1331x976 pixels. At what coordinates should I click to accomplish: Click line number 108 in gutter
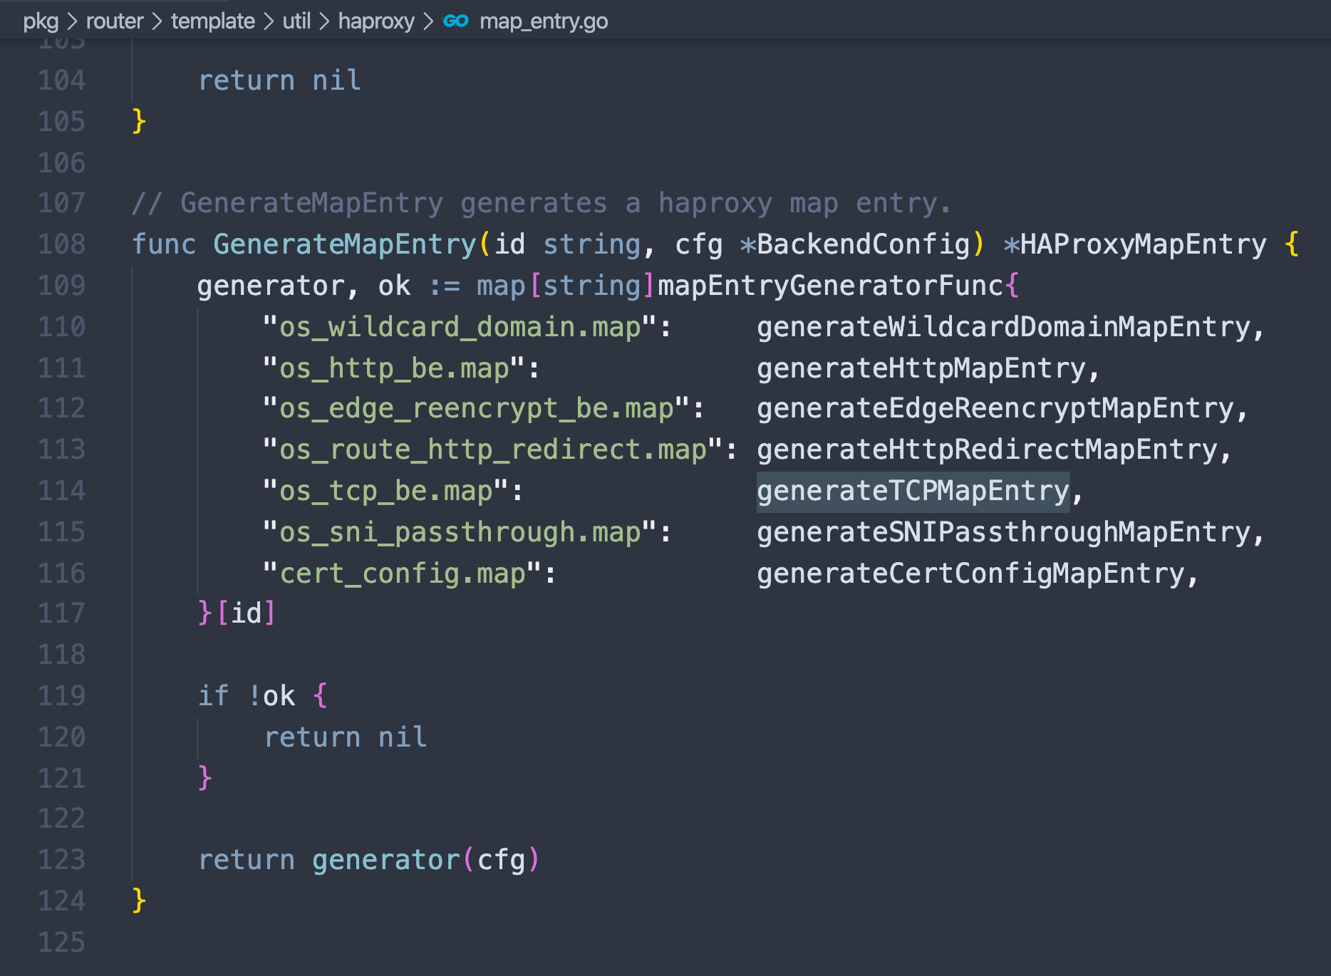[61, 244]
